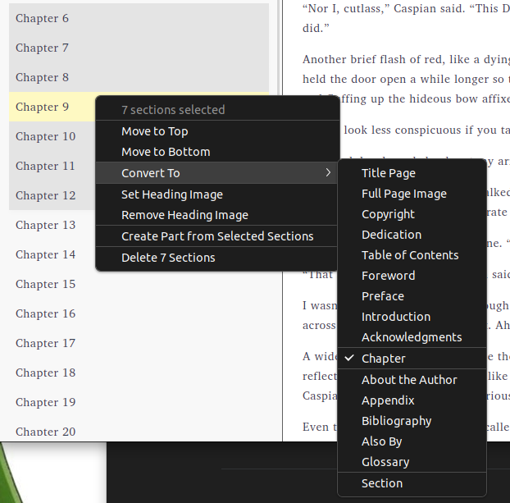This screenshot has width=510, height=503.
Task: Select Create Part from Selected Sections
Action: click(x=217, y=236)
